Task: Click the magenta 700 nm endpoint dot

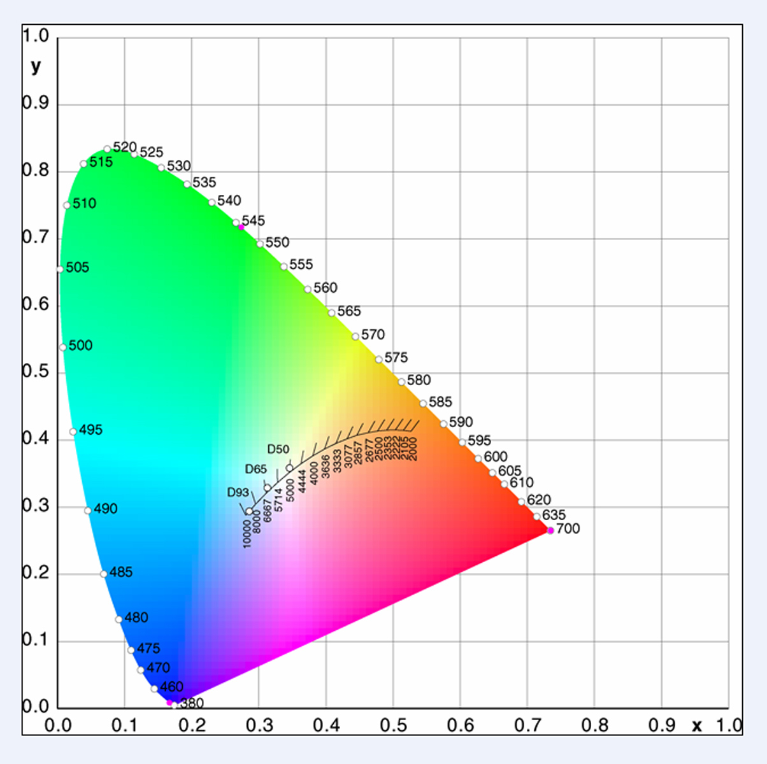Action: [x=550, y=530]
